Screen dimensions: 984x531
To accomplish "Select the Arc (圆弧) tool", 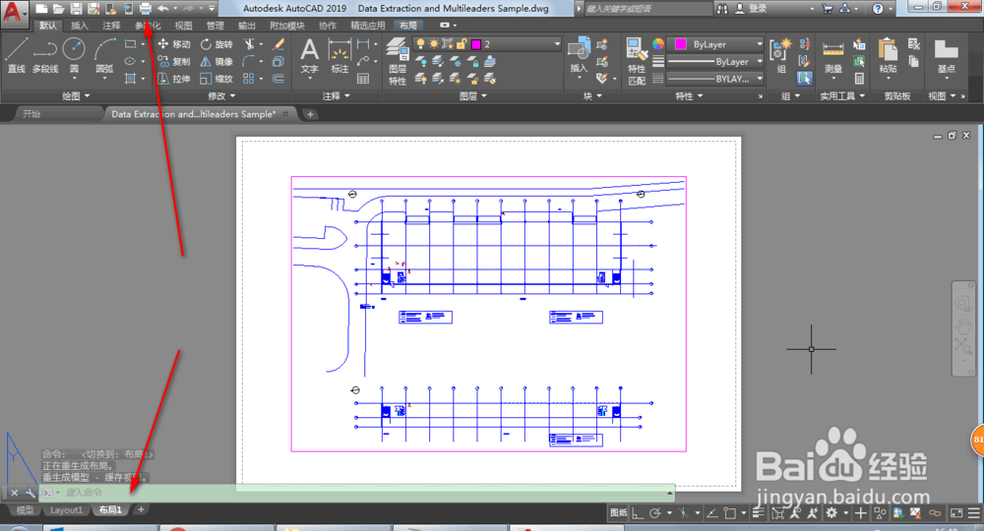I will click(x=105, y=55).
